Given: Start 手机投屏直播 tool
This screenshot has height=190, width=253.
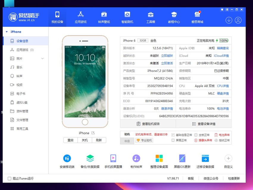Looking at the screenshot, I should click(x=113, y=161).
